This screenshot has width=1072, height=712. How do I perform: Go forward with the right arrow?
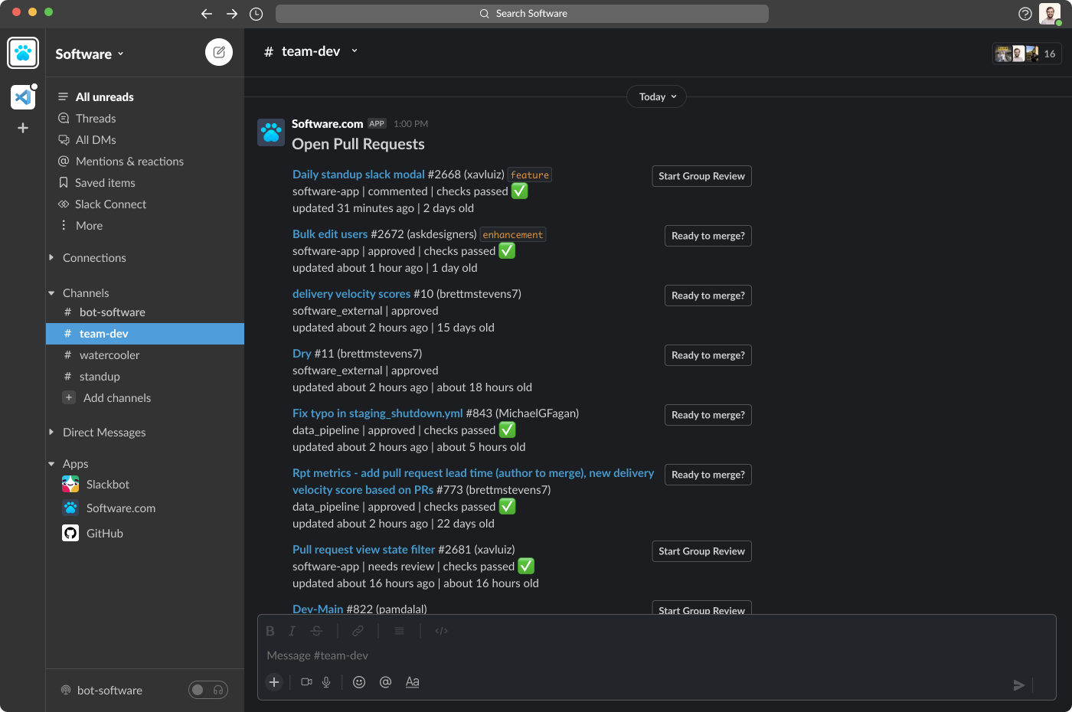(231, 14)
